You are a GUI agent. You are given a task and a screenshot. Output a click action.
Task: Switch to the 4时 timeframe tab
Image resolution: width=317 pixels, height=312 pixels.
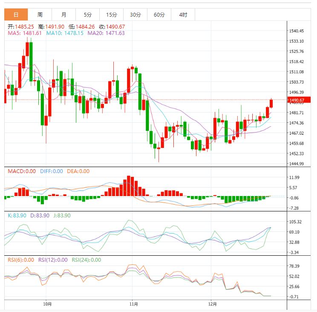point(183,14)
